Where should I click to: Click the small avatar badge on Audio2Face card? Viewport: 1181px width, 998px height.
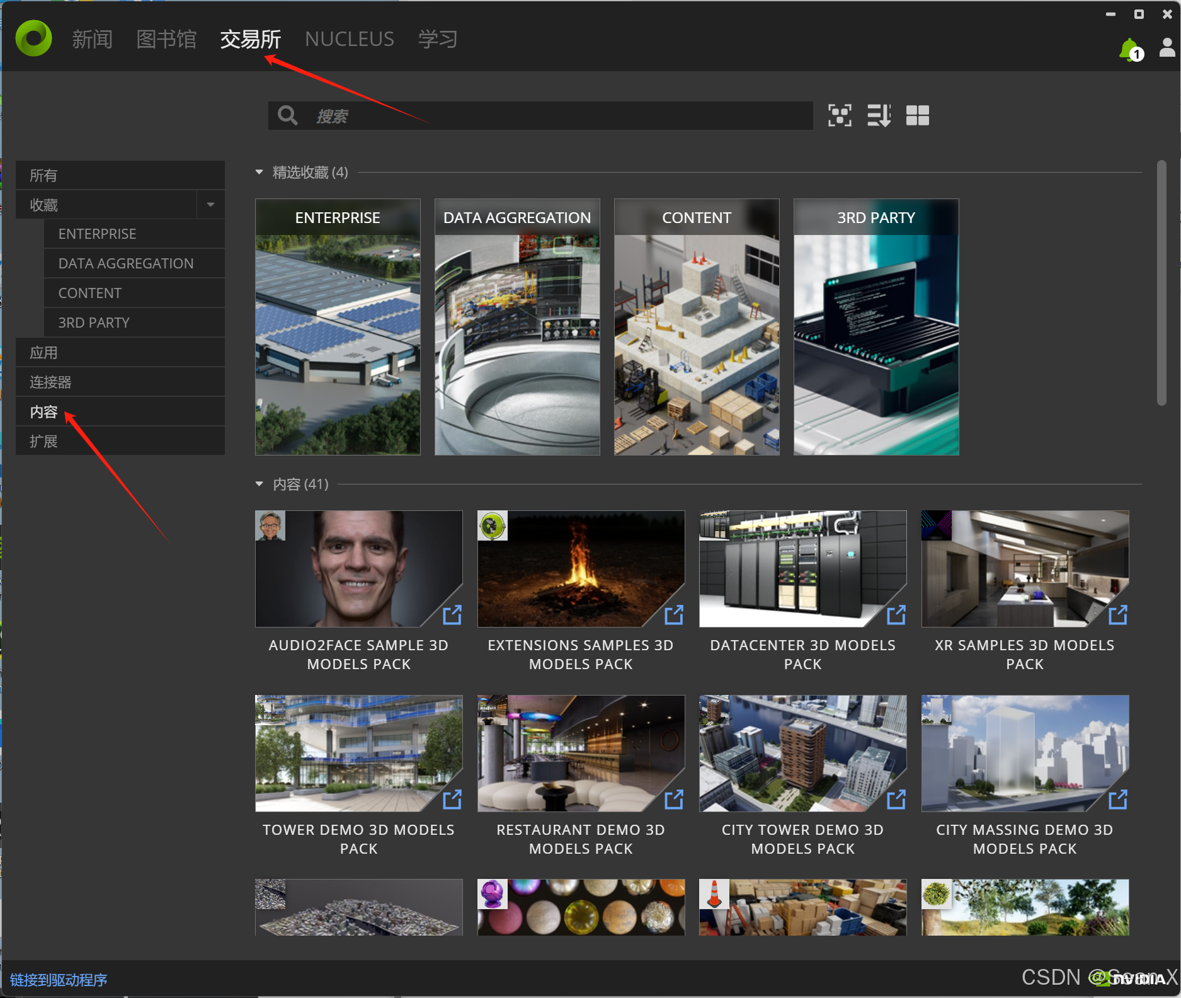[x=270, y=525]
